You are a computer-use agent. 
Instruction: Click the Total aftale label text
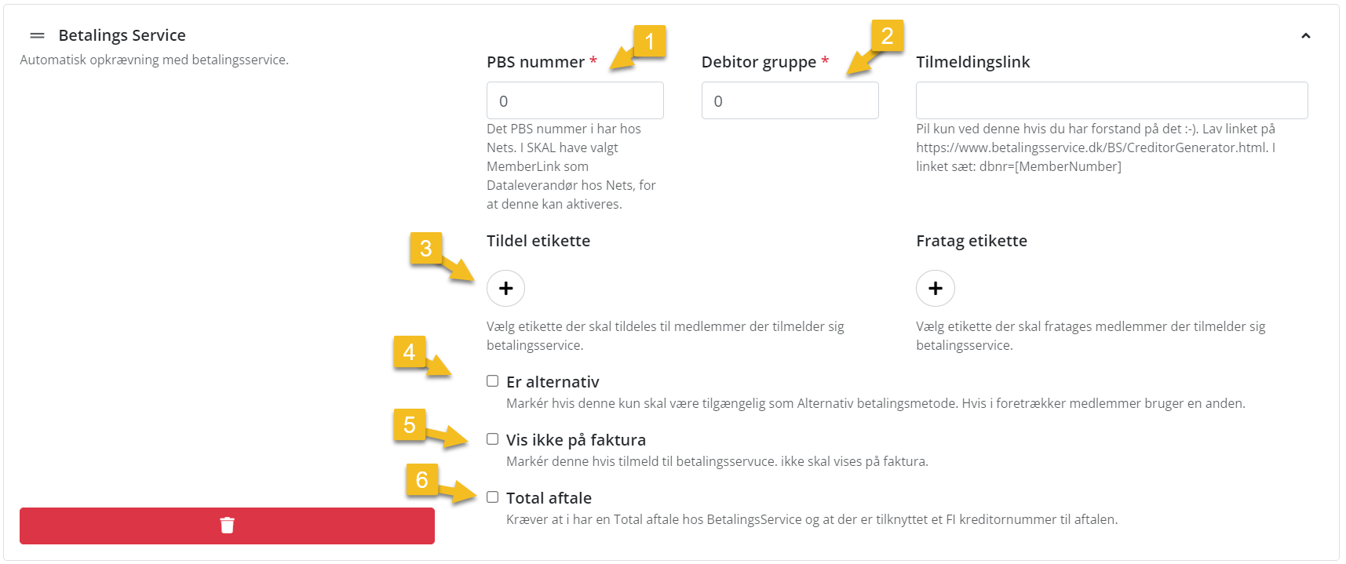(549, 498)
